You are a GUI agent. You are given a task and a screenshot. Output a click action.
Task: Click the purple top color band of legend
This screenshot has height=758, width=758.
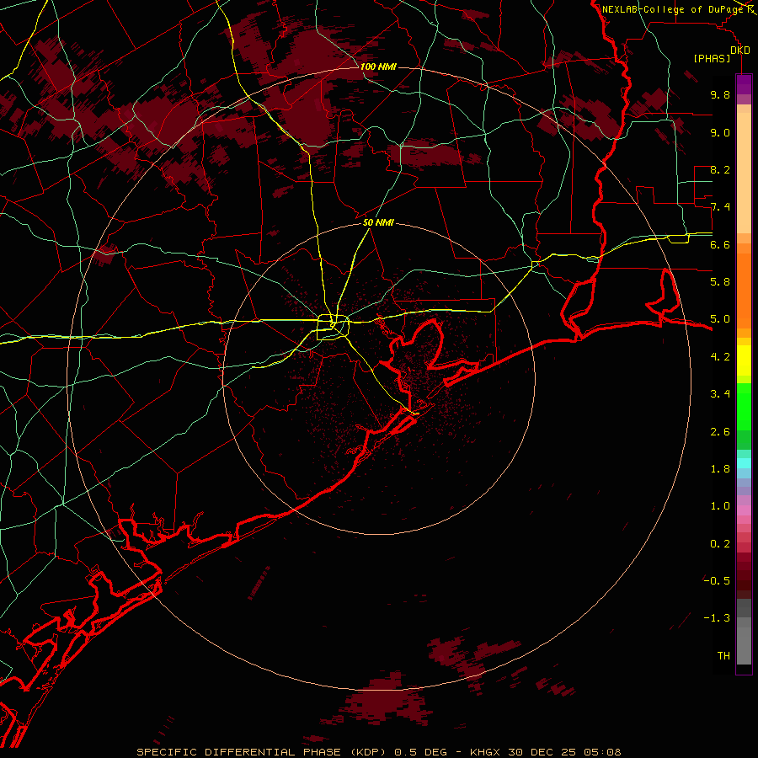click(744, 84)
